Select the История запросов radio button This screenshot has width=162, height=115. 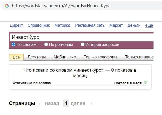pos(83,45)
